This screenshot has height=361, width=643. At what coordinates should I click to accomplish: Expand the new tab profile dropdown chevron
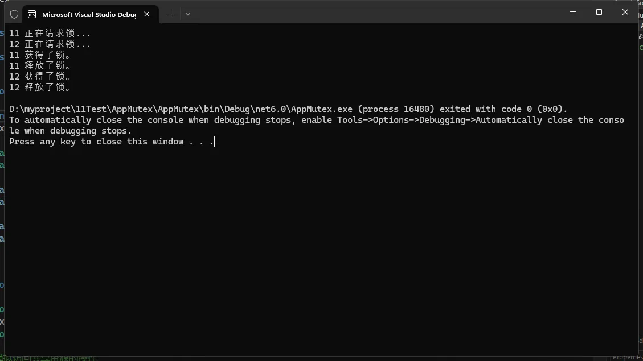click(x=188, y=14)
